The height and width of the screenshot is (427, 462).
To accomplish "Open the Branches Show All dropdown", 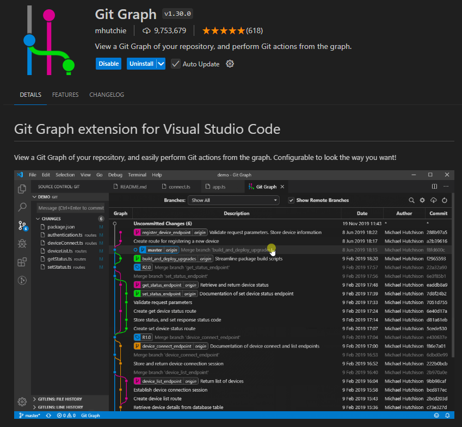I will [233, 200].
